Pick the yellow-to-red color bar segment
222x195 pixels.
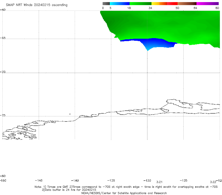point(164,4)
